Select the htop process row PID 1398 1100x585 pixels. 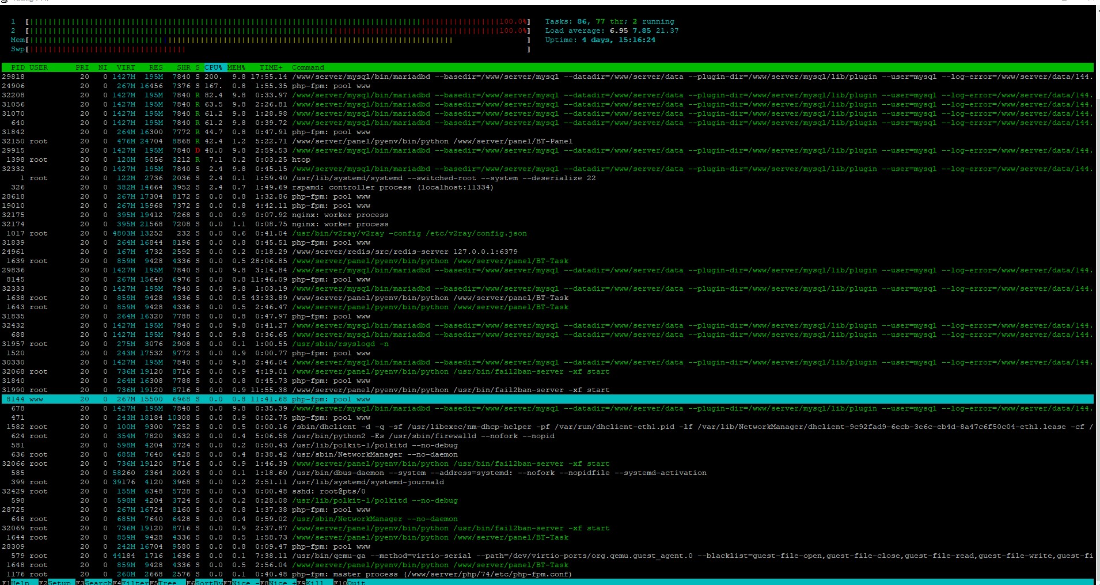point(547,159)
